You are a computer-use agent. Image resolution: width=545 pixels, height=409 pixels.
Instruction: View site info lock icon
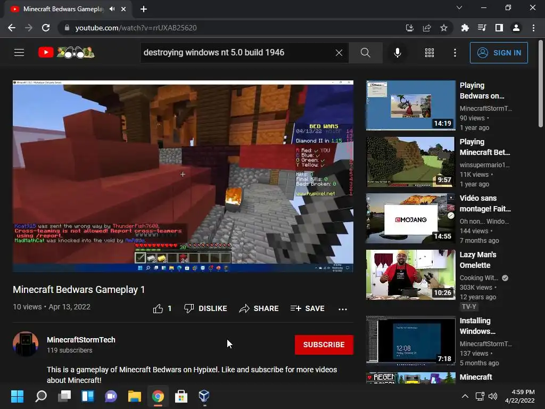[x=67, y=28]
